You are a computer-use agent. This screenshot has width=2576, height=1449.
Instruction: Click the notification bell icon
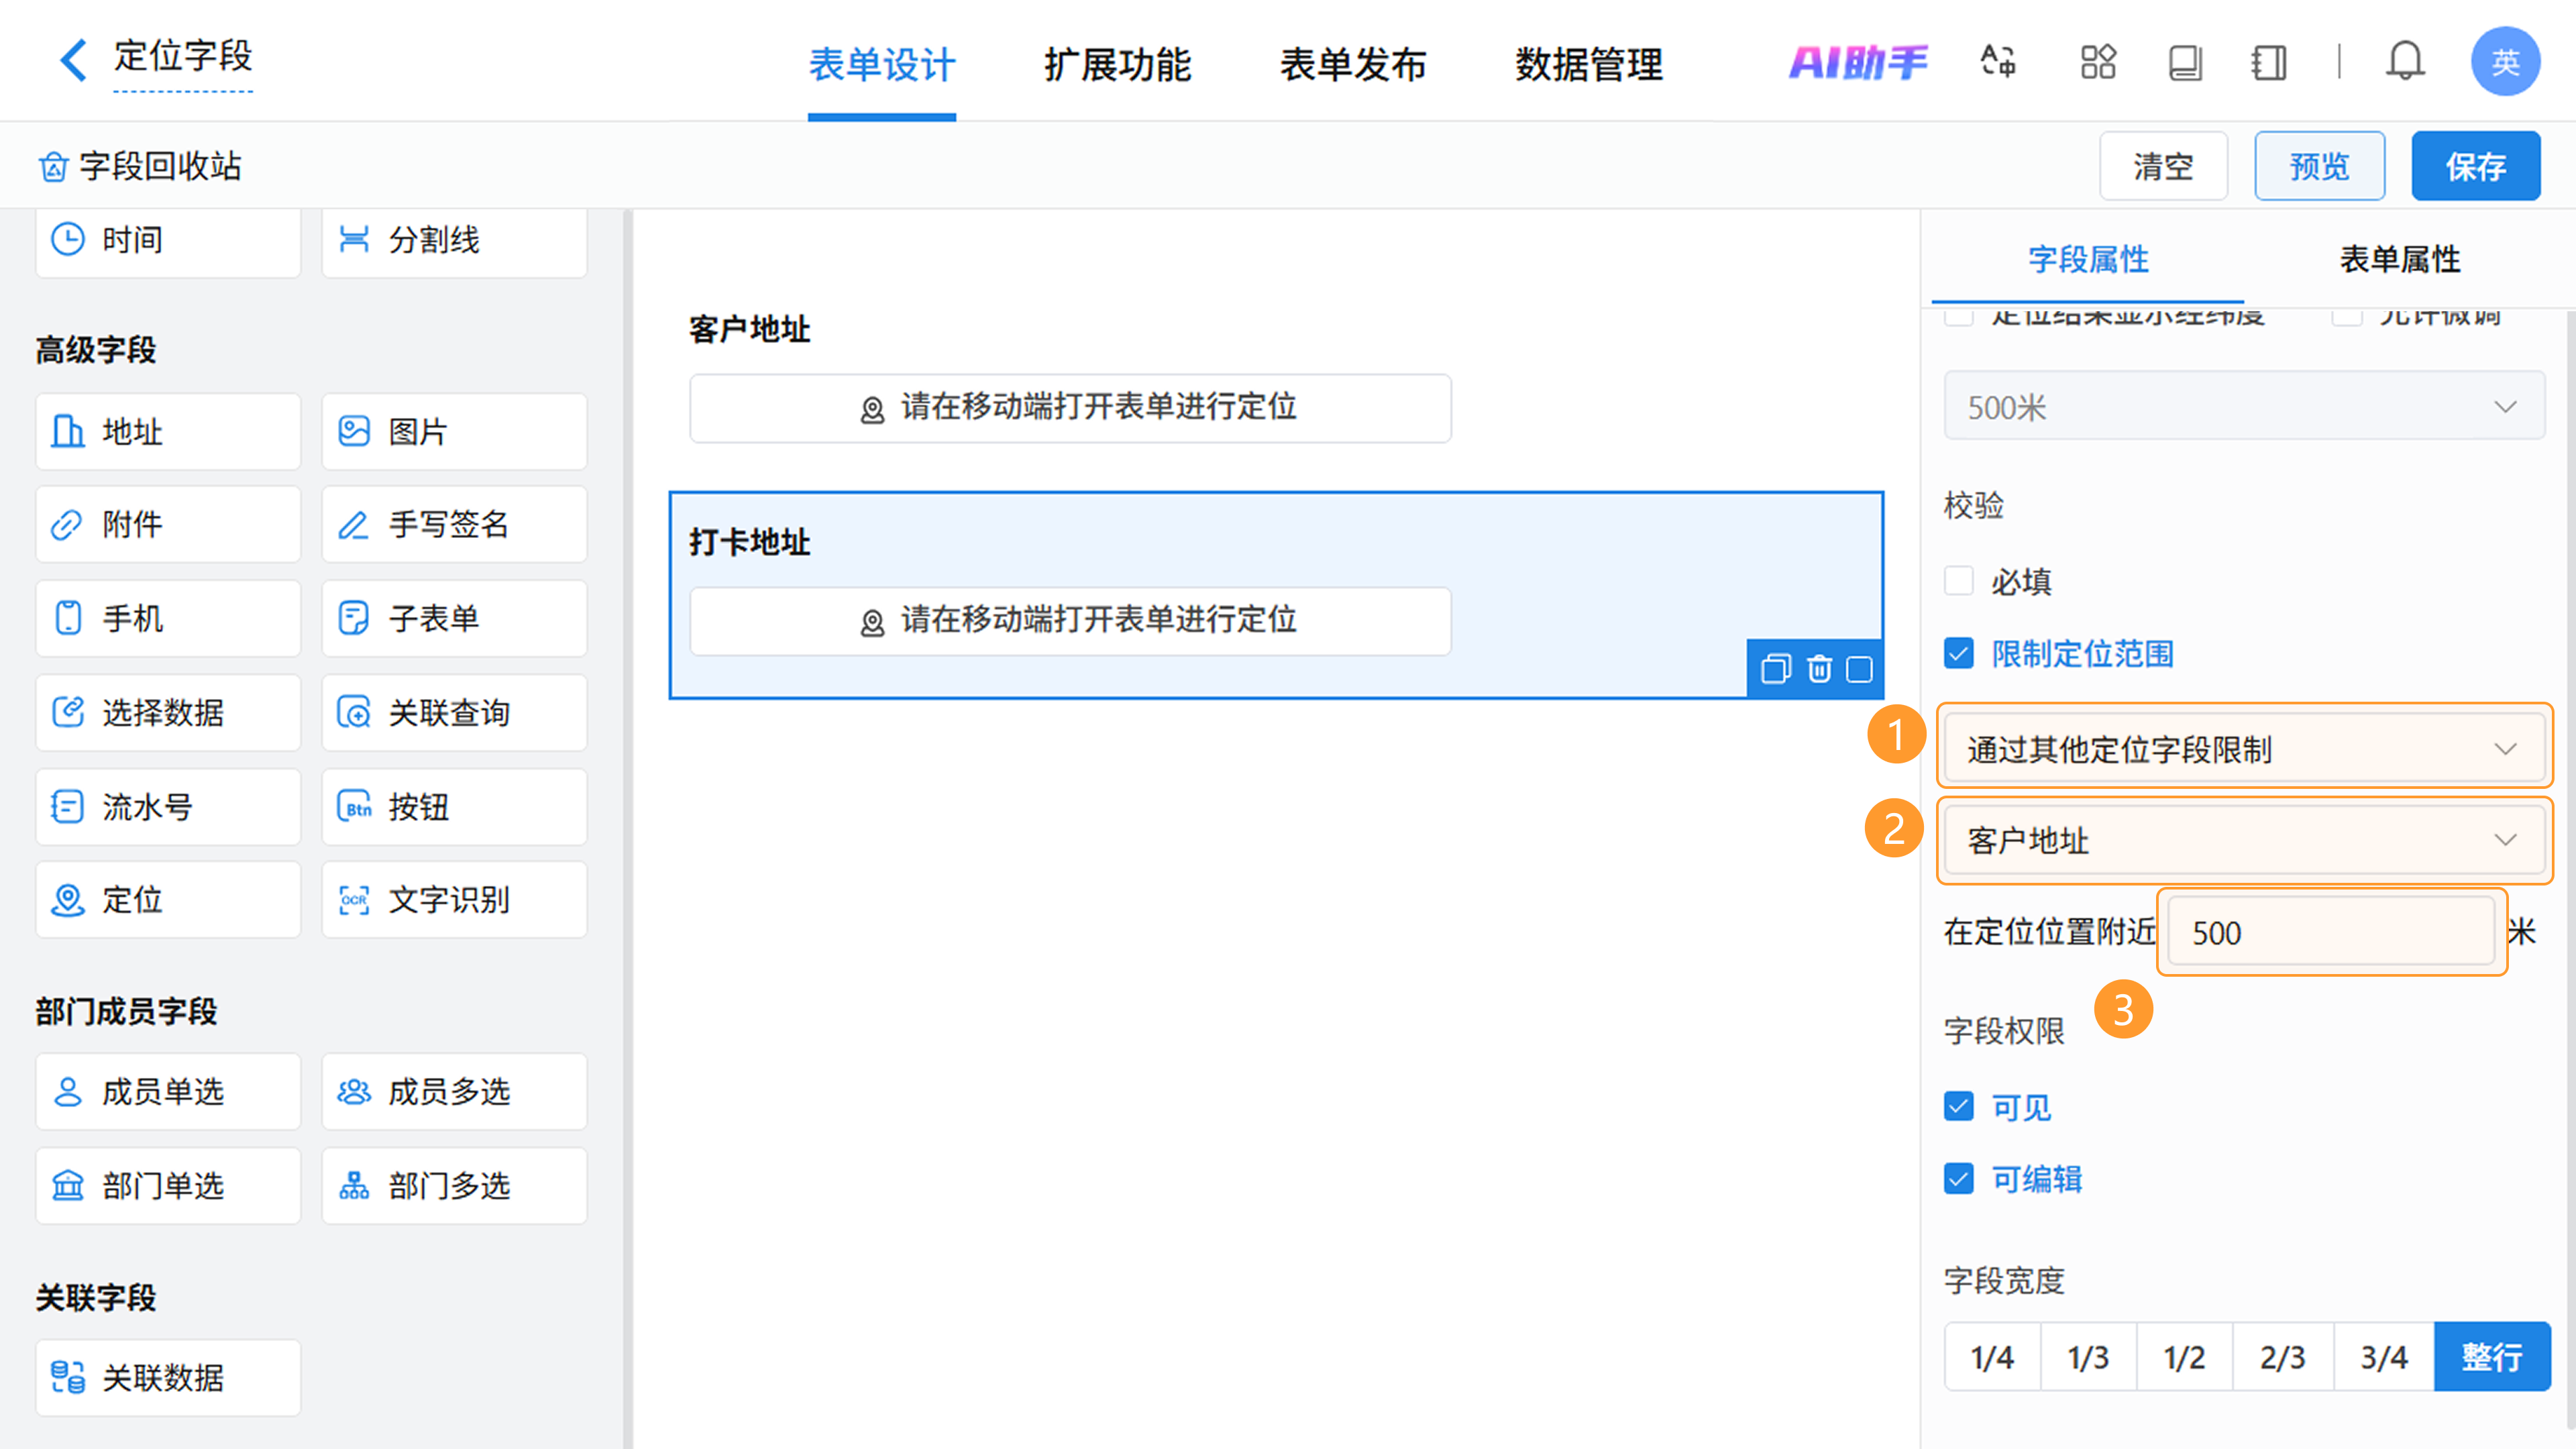pyautogui.click(x=2404, y=62)
